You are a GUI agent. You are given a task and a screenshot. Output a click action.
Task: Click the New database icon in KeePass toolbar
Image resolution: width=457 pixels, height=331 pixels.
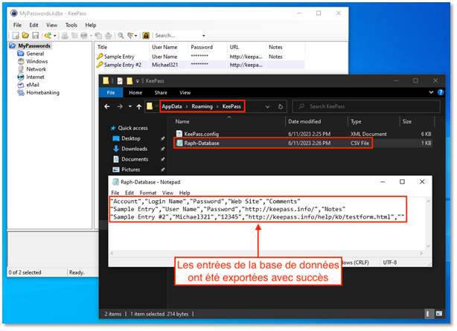16,36
